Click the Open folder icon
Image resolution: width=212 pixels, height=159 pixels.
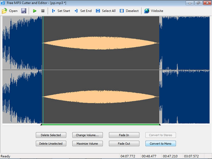(5, 11)
